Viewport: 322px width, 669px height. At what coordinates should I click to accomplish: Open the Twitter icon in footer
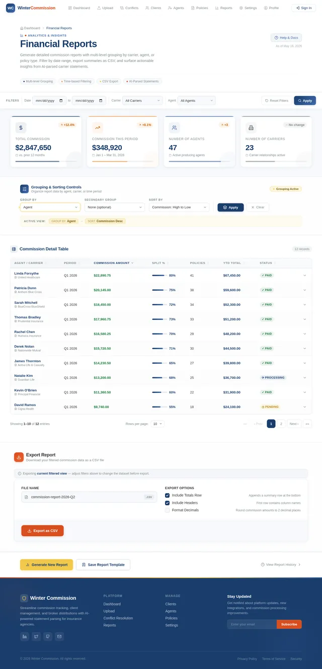(36, 636)
